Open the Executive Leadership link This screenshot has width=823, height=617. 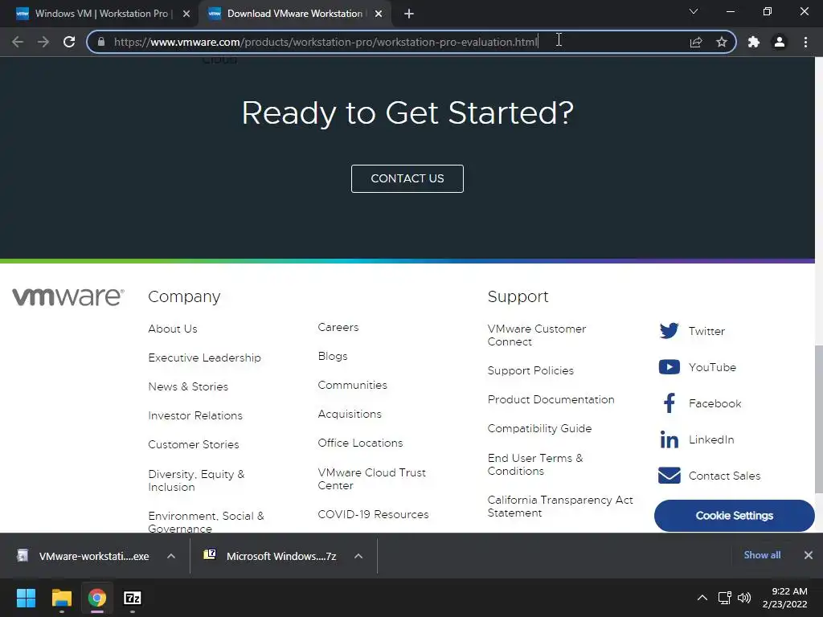(205, 358)
